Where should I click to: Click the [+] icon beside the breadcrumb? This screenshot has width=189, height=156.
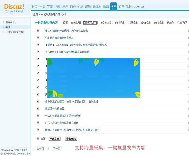pyautogui.click(x=64, y=15)
